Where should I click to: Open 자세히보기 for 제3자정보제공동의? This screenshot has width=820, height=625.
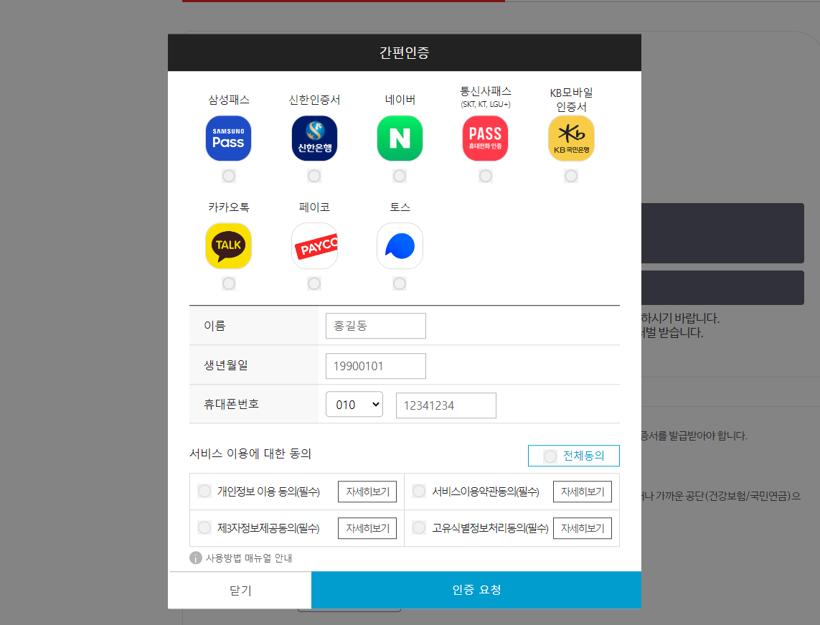click(x=367, y=528)
